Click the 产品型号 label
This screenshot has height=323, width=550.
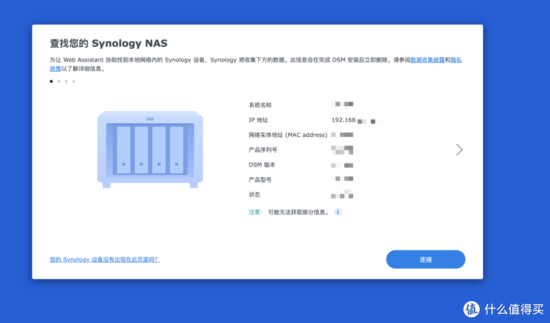pyautogui.click(x=260, y=180)
